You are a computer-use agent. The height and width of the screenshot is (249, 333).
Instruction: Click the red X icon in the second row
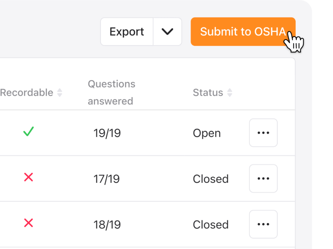click(x=28, y=178)
